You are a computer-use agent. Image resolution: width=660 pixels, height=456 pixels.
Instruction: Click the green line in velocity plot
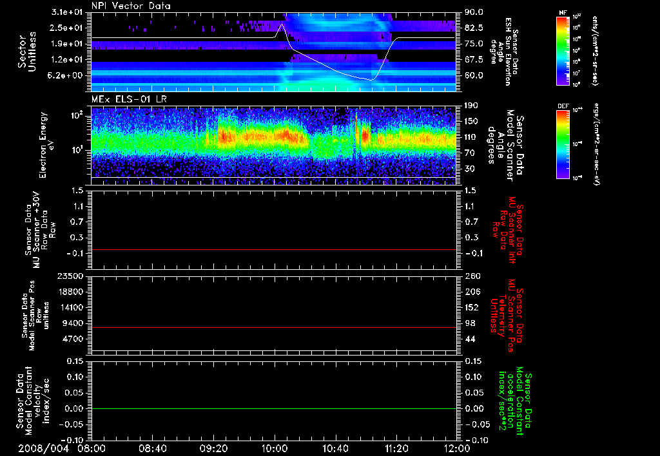click(274, 409)
